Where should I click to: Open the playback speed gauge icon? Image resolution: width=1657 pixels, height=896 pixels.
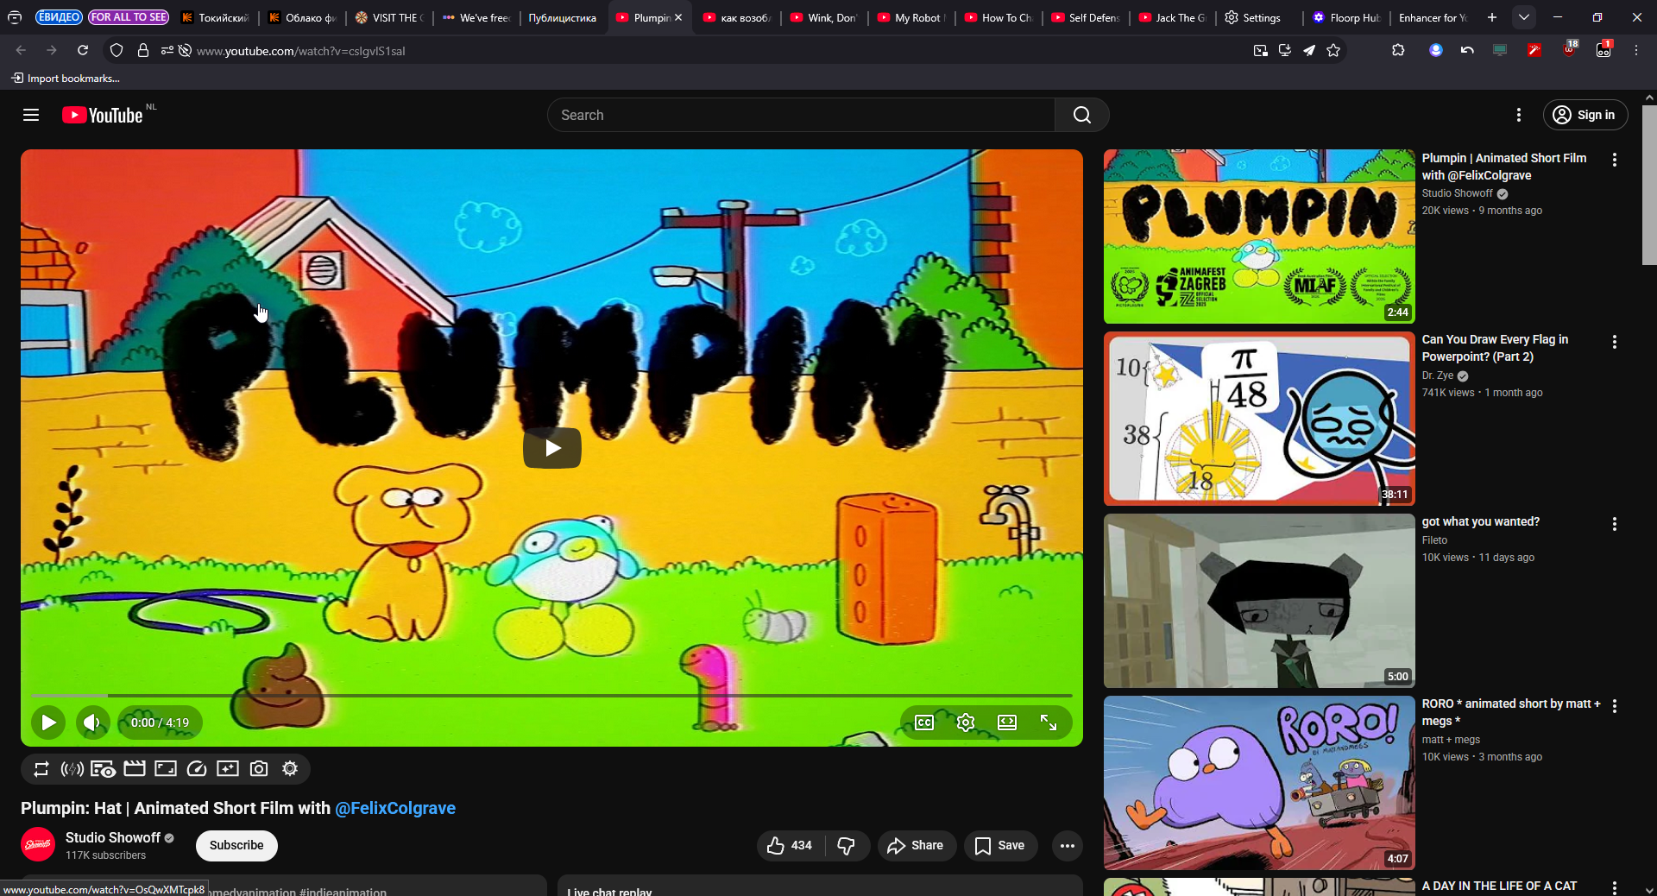tap(197, 769)
